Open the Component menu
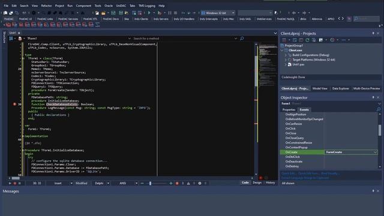This screenshot has width=384, height=216. pos(83,5)
